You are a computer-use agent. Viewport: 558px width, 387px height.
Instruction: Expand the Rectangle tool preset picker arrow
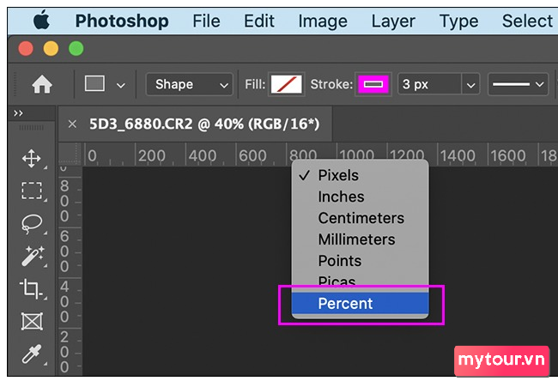[120, 85]
